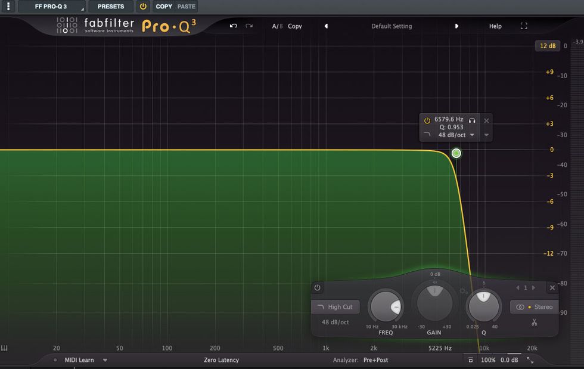
Task: Split the band with scissors icon
Action: (534, 323)
